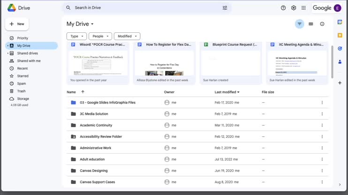Show the details info panel
Screen dimensions: 348x195
click(x=322, y=24)
